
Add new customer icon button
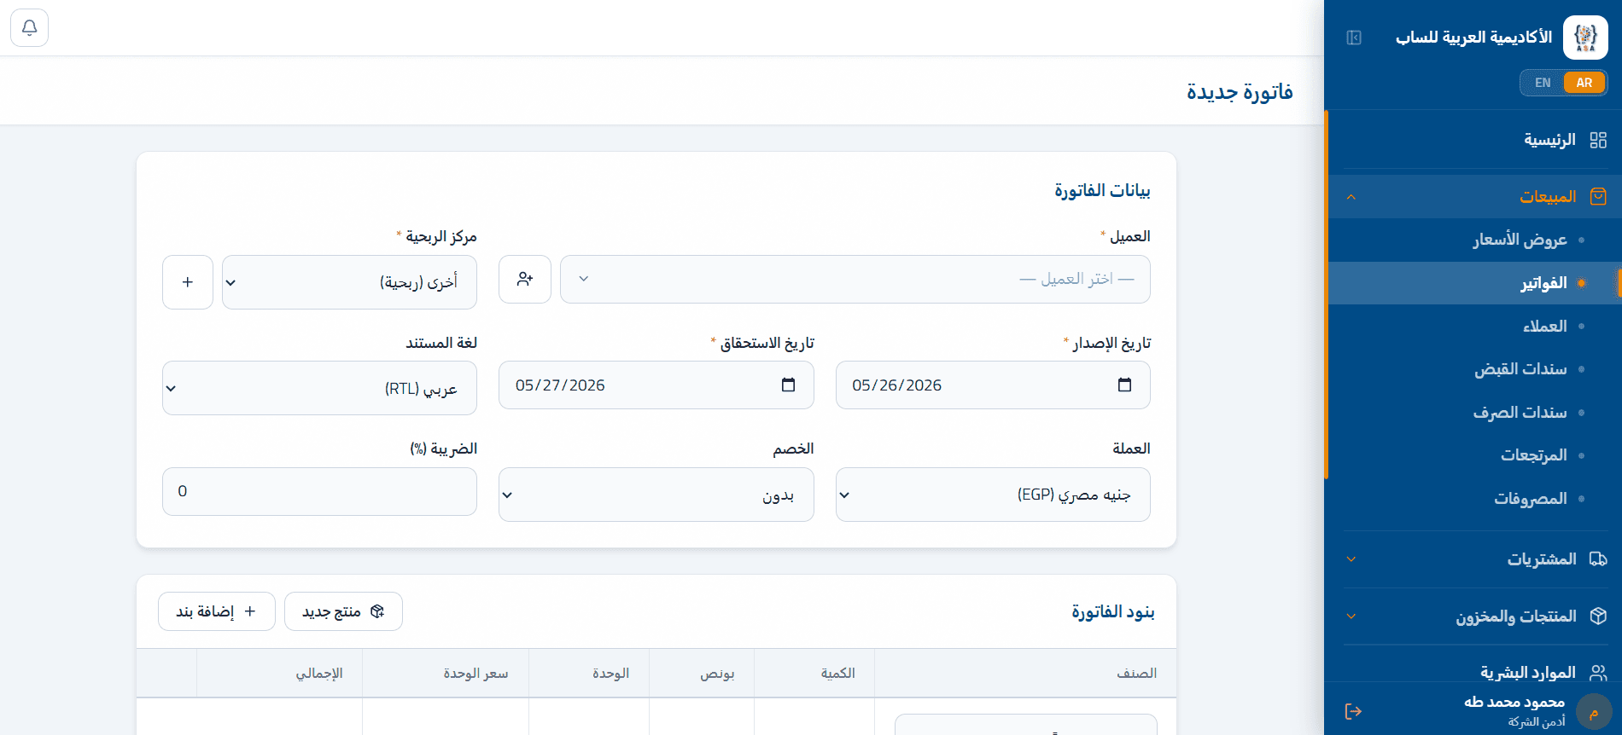[x=525, y=279]
